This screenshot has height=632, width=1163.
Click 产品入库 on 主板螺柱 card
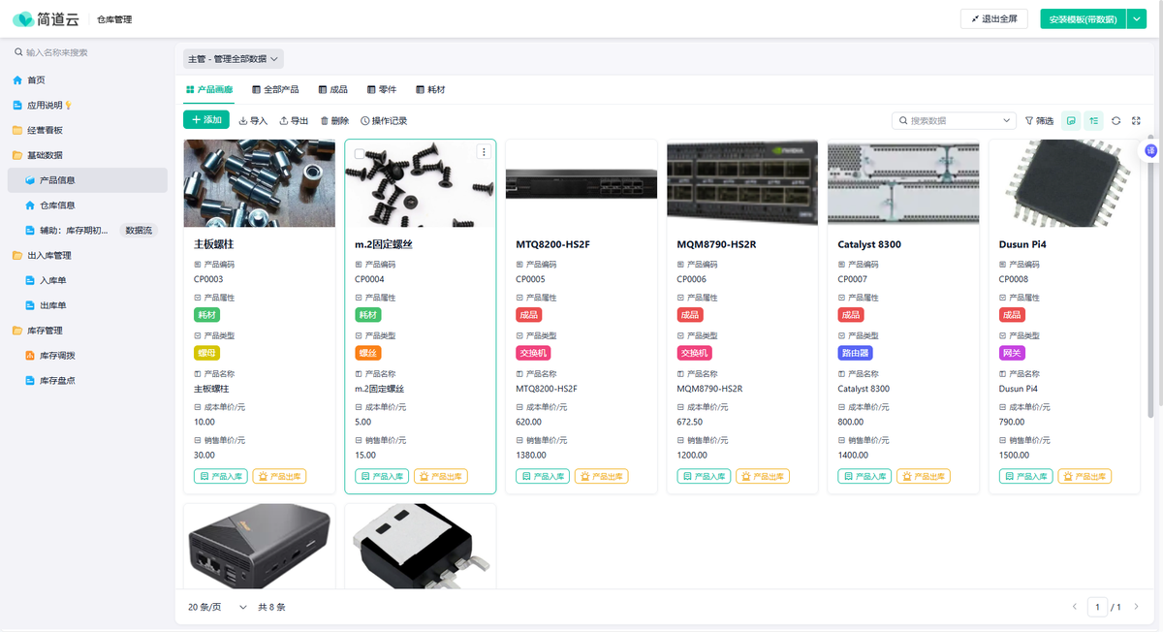pyautogui.click(x=221, y=476)
